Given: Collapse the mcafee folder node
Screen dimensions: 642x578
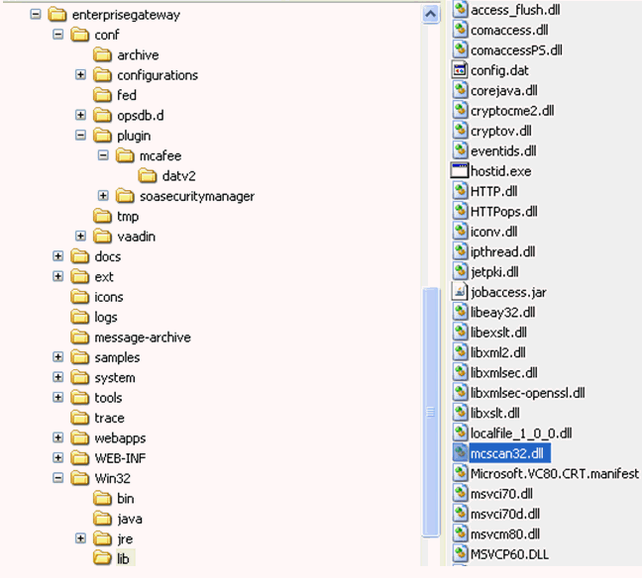Looking at the screenshot, I should click(103, 155).
